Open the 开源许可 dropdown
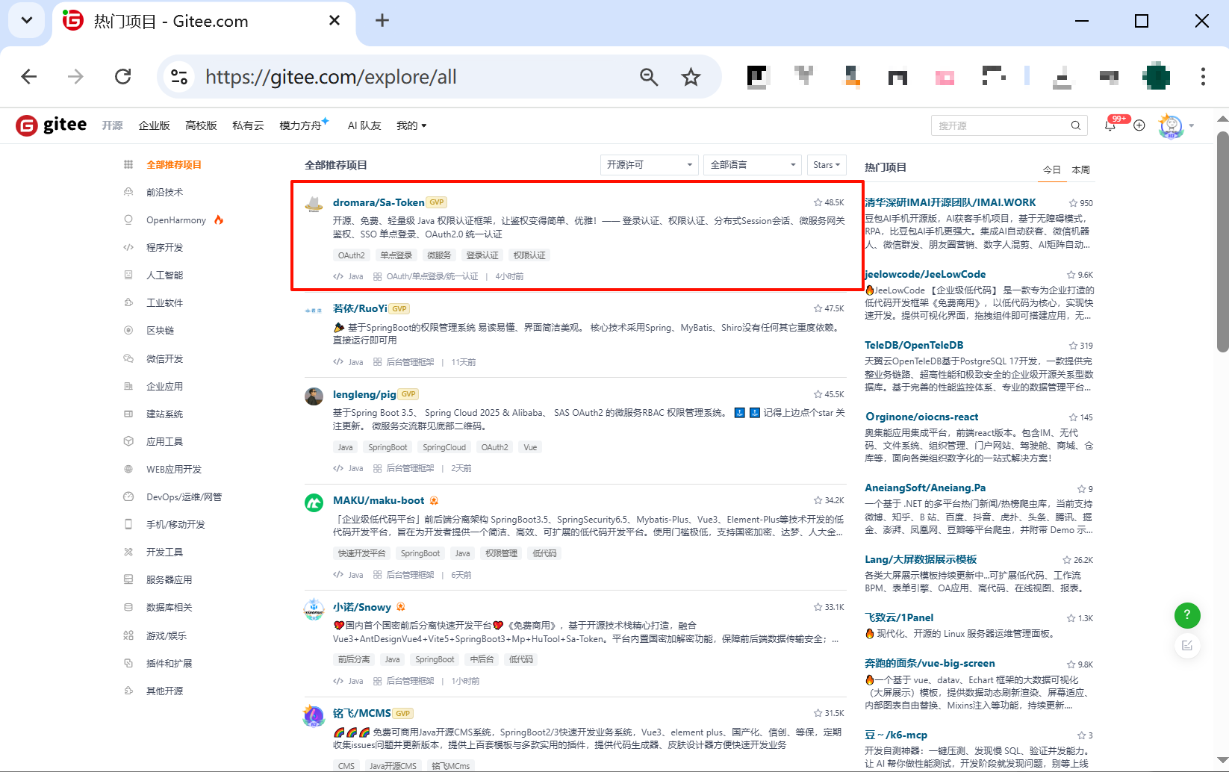 click(x=648, y=164)
